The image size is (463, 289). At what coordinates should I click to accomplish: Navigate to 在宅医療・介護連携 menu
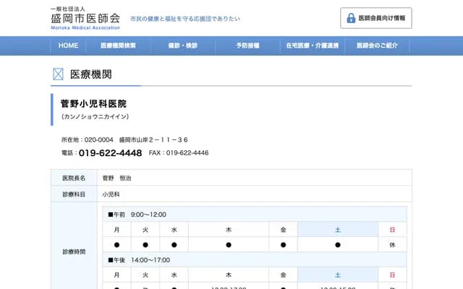pos(312,46)
